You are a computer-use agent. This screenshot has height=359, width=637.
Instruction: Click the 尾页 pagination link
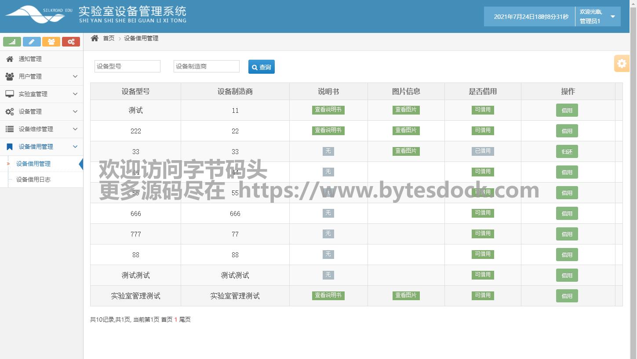pos(185,320)
